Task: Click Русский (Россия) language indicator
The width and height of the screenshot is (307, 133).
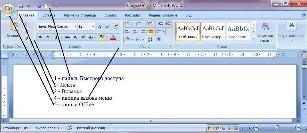Action: [91, 128]
